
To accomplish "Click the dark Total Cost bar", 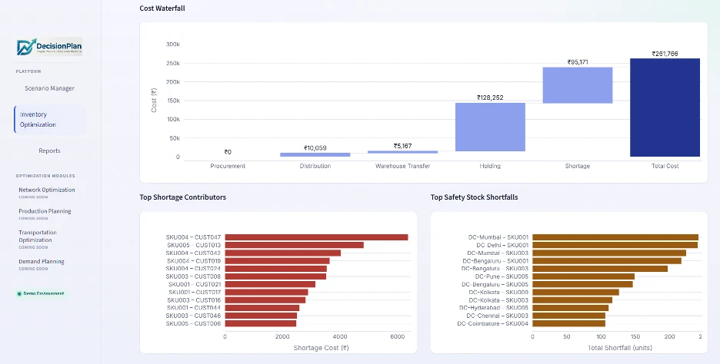I will 665,108.
